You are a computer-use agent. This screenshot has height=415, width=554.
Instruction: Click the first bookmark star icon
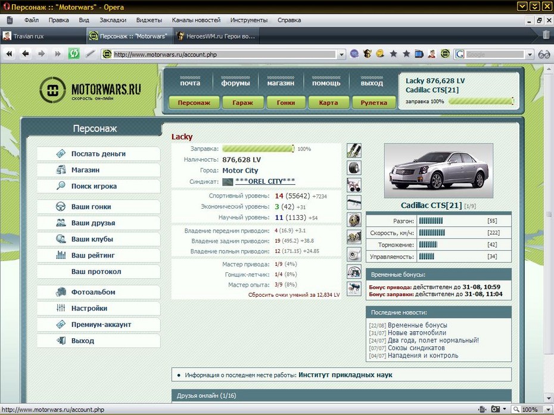click(x=393, y=54)
